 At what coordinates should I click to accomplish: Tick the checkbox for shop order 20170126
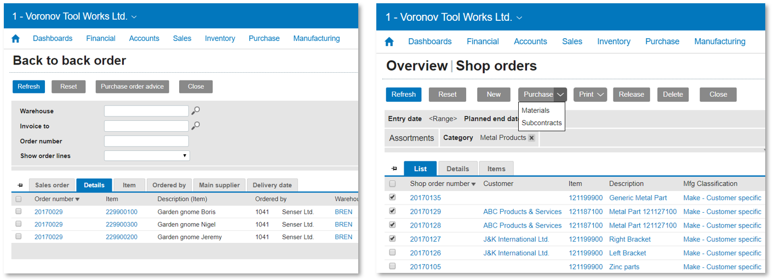click(392, 253)
